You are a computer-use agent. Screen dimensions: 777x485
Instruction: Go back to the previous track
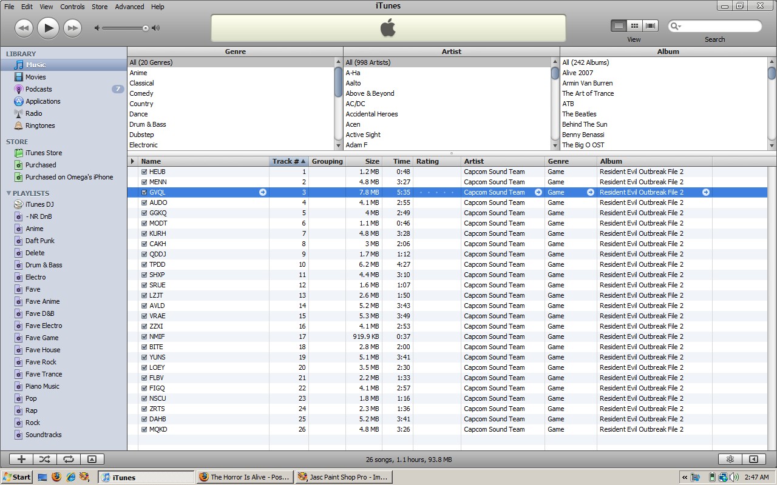click(24, 27)
